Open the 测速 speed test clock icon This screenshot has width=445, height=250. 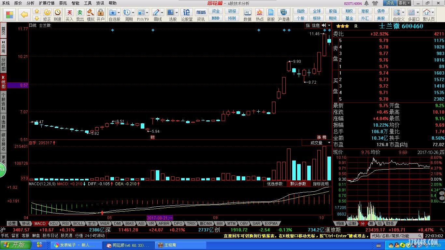[x=58, y=15]
